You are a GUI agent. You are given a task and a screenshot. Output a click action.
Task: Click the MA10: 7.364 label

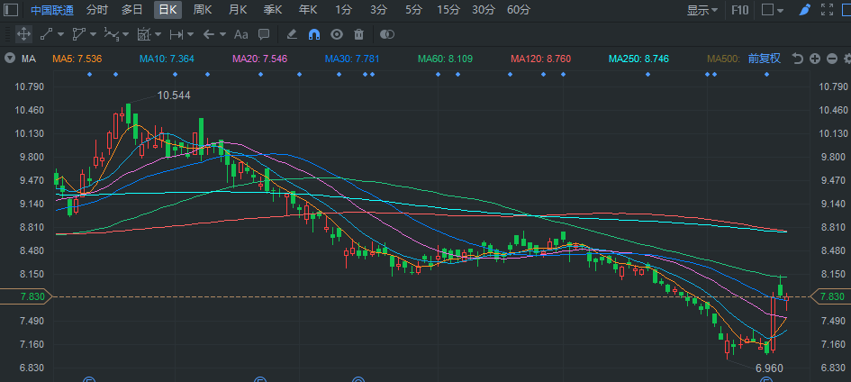[167, 59]
